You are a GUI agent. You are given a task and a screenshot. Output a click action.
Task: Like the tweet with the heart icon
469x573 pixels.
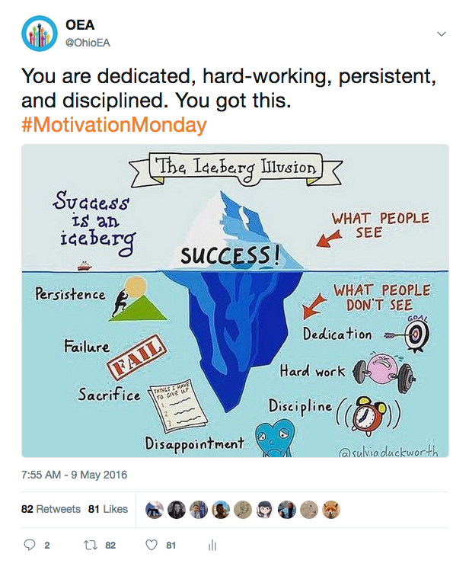coord(152,545)
